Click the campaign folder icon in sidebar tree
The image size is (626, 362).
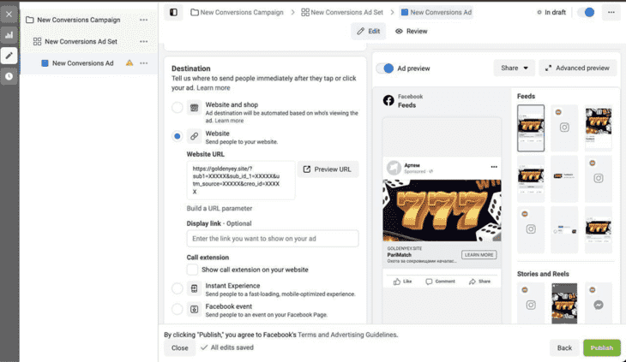coord(29,20)
